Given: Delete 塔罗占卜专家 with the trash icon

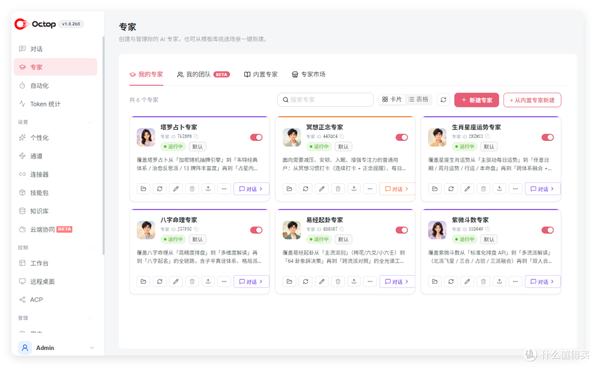Looking at the screenshot, I should point(192,189).
